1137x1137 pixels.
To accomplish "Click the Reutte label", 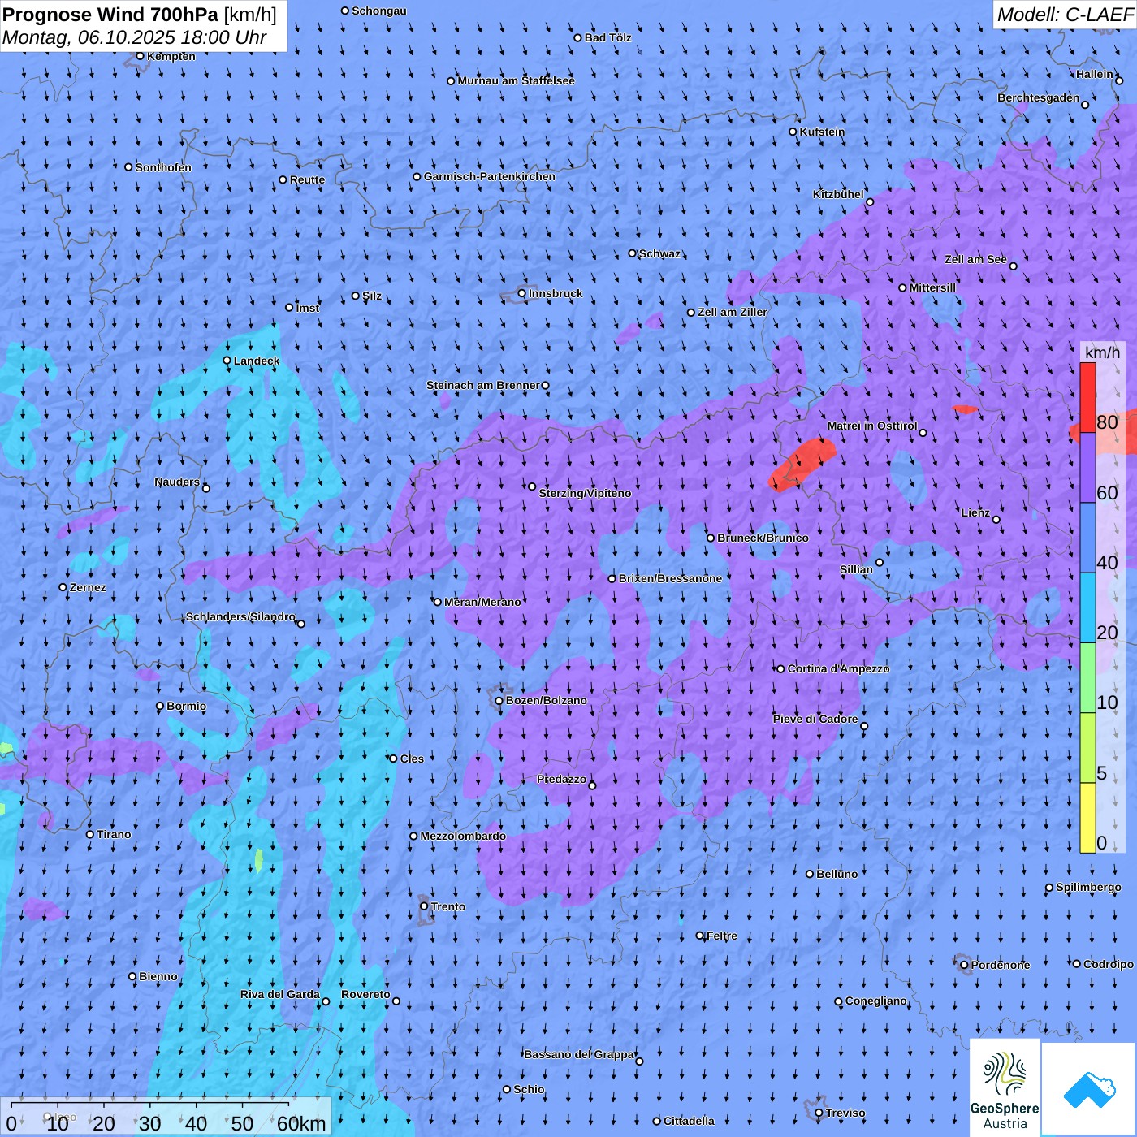I will coord(307,179).
